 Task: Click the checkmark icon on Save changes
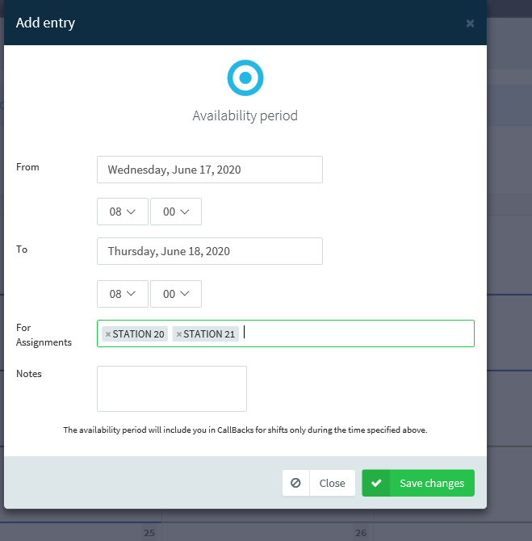(x=376, y=483)
